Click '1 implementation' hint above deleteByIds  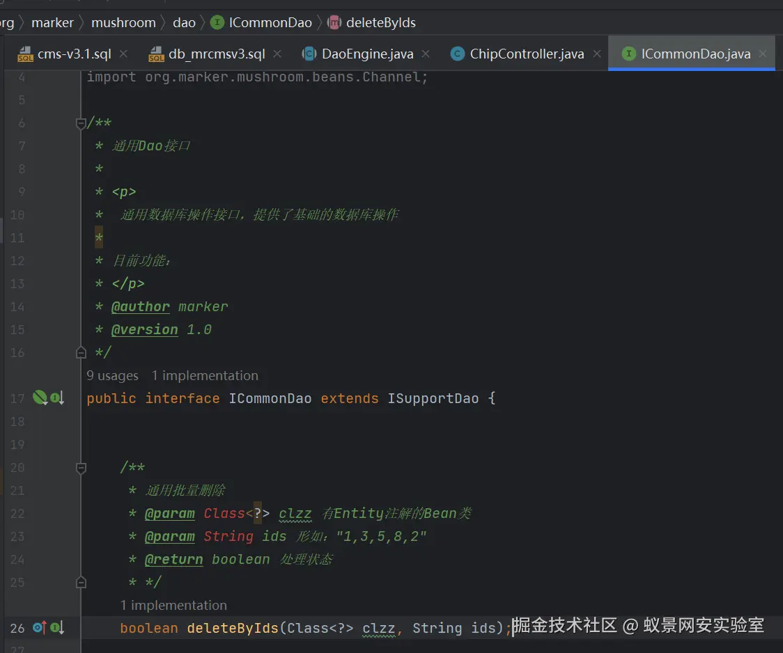[173, 605]
